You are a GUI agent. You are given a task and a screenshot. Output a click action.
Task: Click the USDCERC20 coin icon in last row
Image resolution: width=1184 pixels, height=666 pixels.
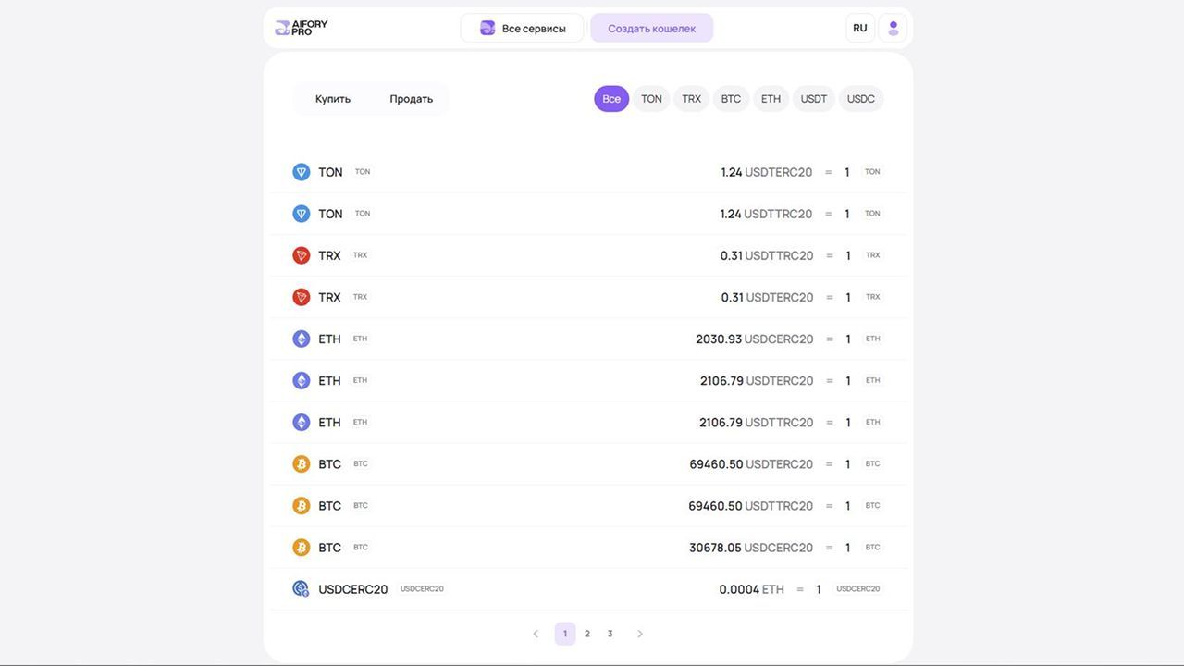pyautogui.click(x=301, y=589)
